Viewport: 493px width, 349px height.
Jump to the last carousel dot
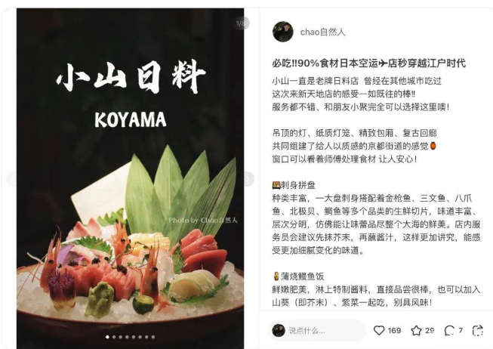(153, 337)
